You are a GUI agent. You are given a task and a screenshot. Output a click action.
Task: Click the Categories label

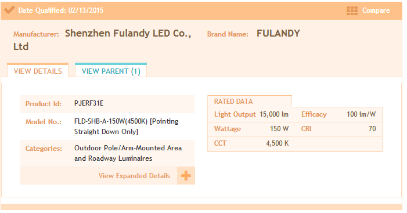tap(44, 149)
